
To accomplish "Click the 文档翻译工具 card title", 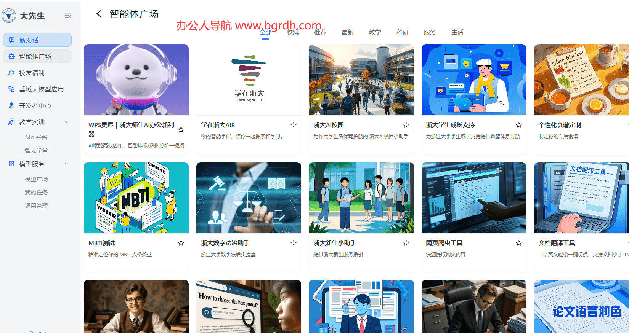I will [557, 243].
